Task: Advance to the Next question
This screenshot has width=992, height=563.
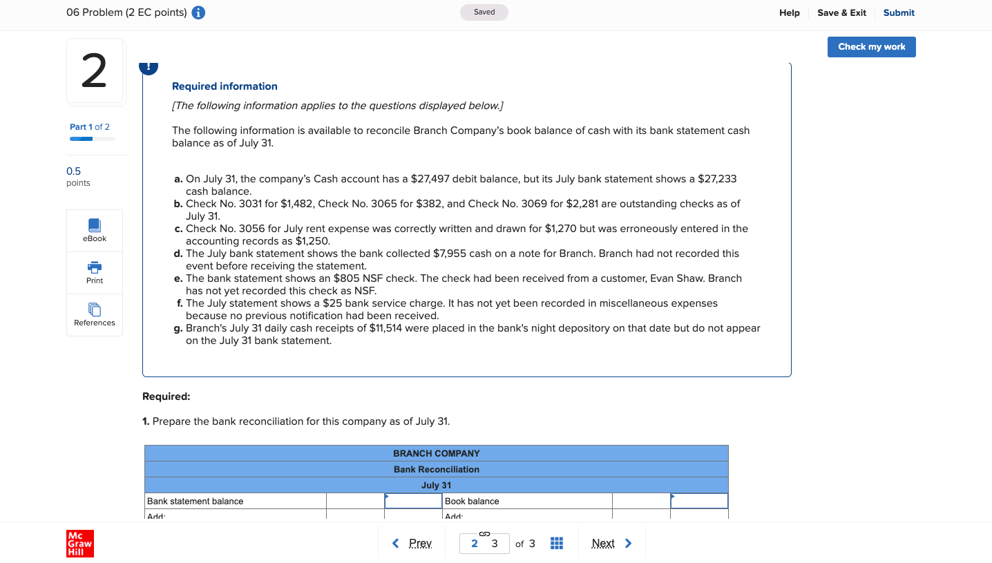Action: (x=611, y=544)
